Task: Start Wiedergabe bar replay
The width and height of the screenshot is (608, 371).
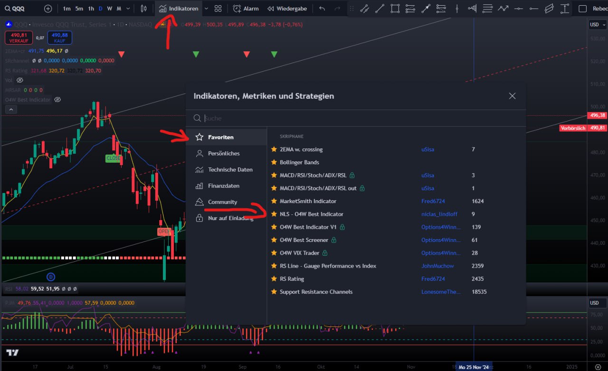Action: (287, 9)
